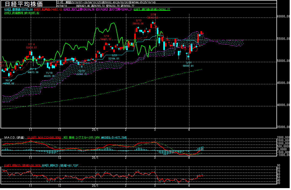Viewport: 291px width, 190px height.
Task: Click the MACDオシレーター value label
Action: point(113,138)
